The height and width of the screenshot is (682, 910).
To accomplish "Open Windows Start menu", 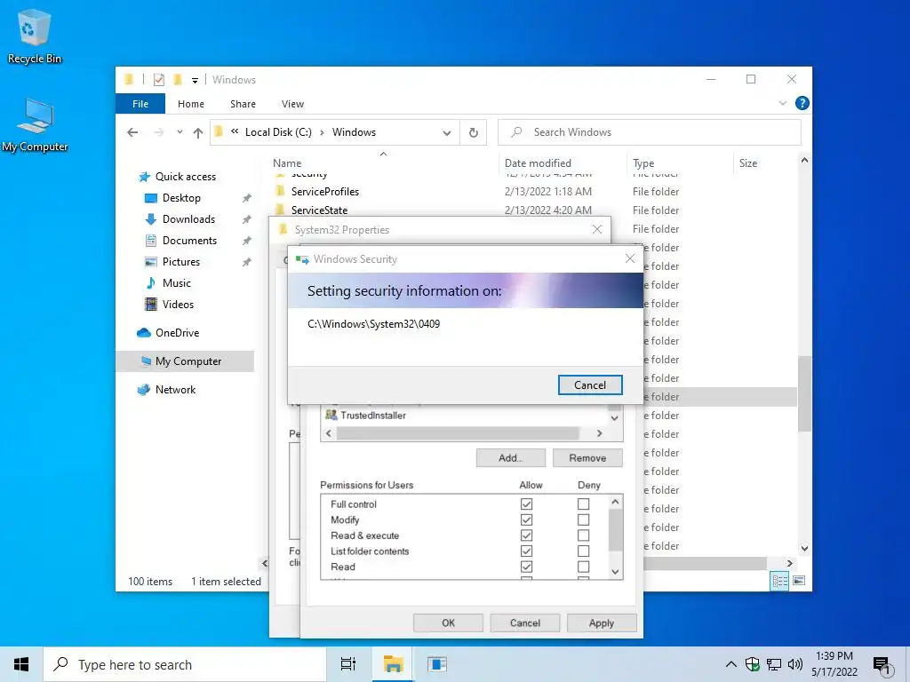I will click(x=21, y=664).
